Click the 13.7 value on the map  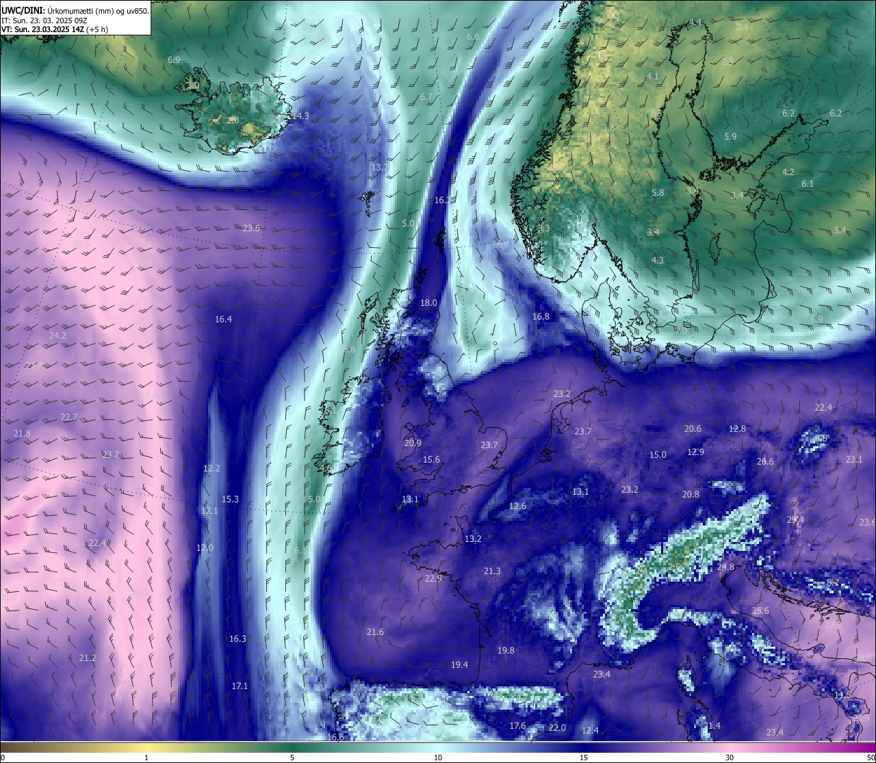coord(380,168)
